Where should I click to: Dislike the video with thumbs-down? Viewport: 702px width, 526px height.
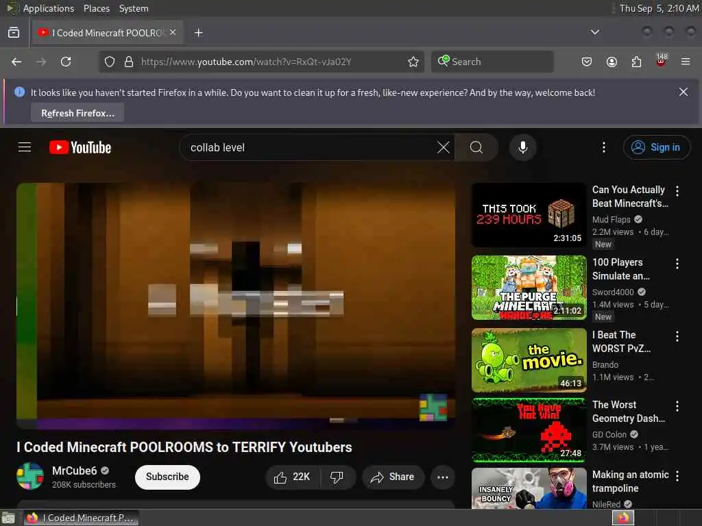pyautogui.click(x=337, y=477)
